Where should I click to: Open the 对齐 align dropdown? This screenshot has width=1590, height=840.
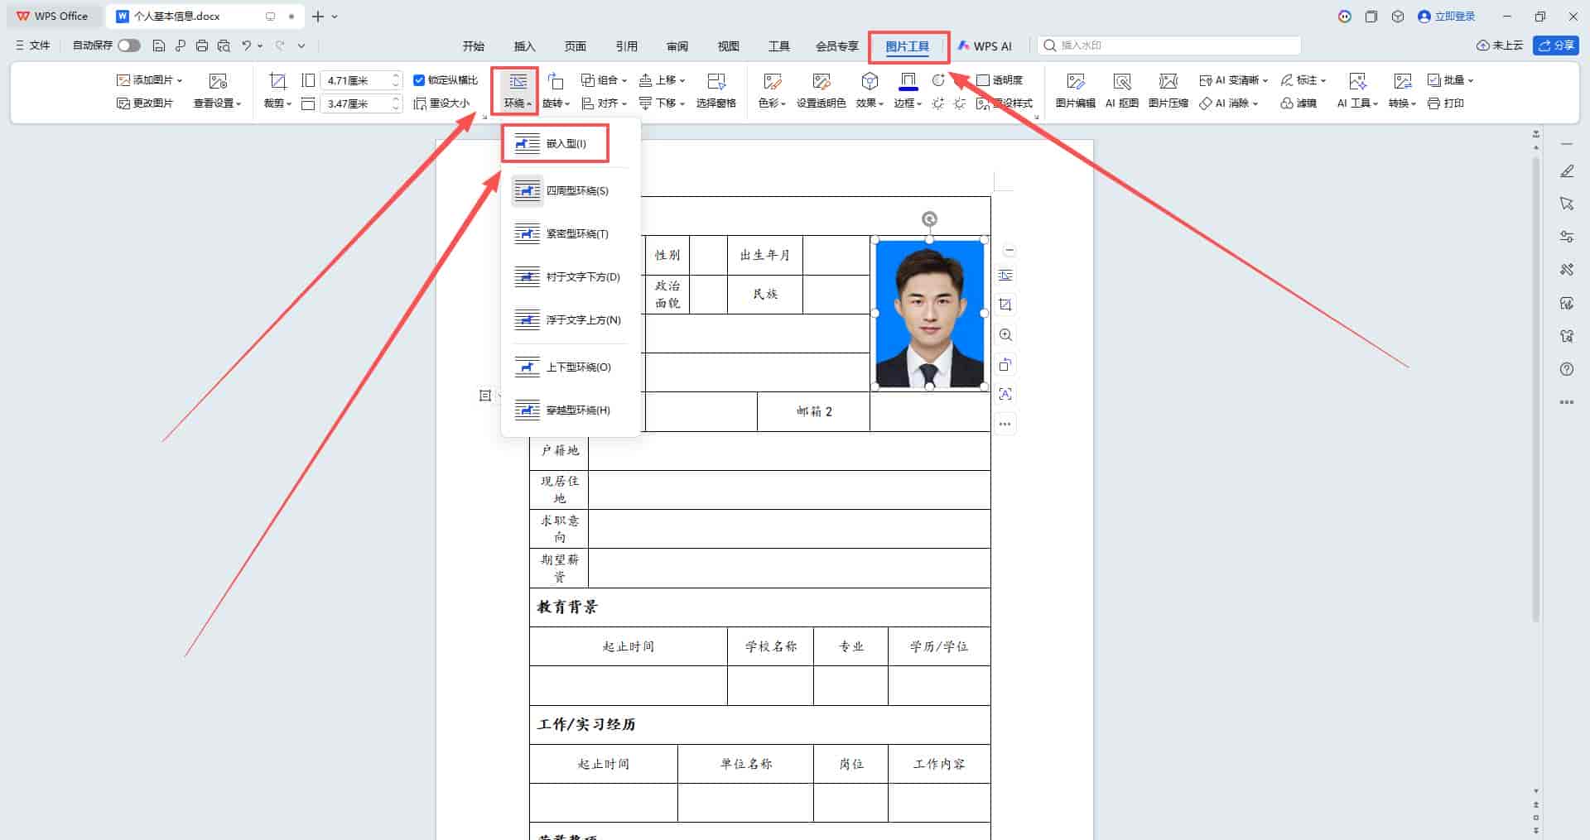coord(604,103)
